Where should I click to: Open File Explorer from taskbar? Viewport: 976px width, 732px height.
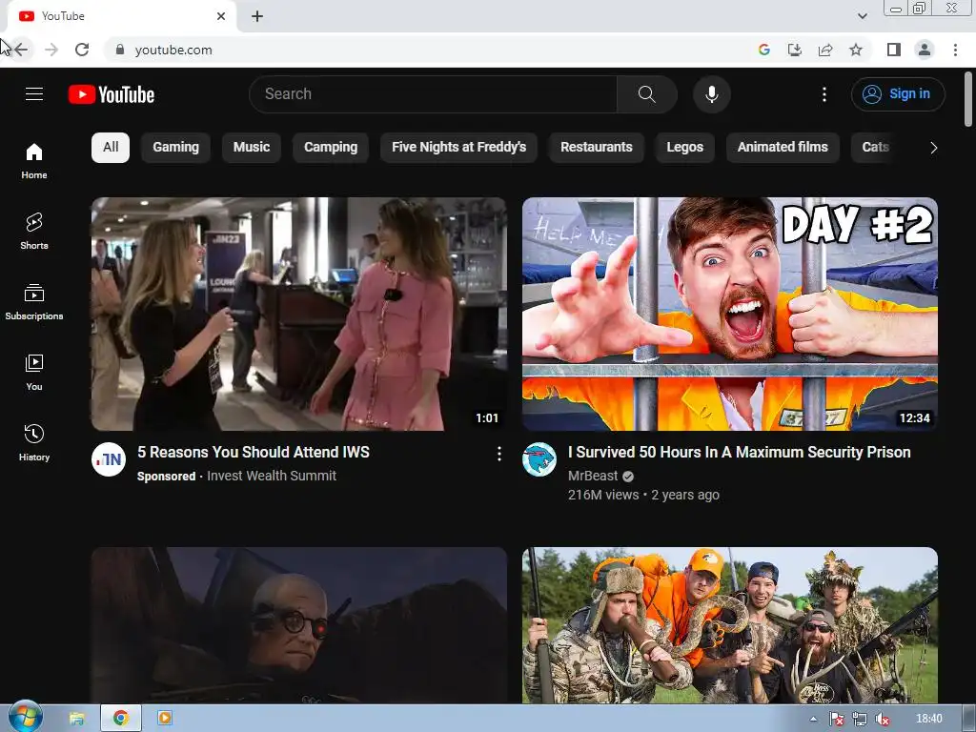(x=76, y=719)
